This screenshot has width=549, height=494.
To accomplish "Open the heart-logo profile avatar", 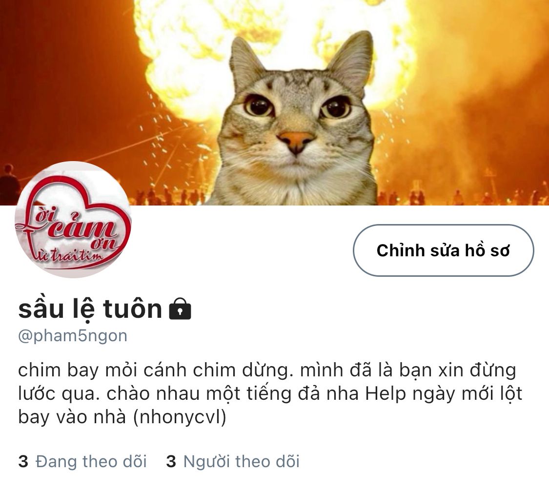I will (73, 220).
